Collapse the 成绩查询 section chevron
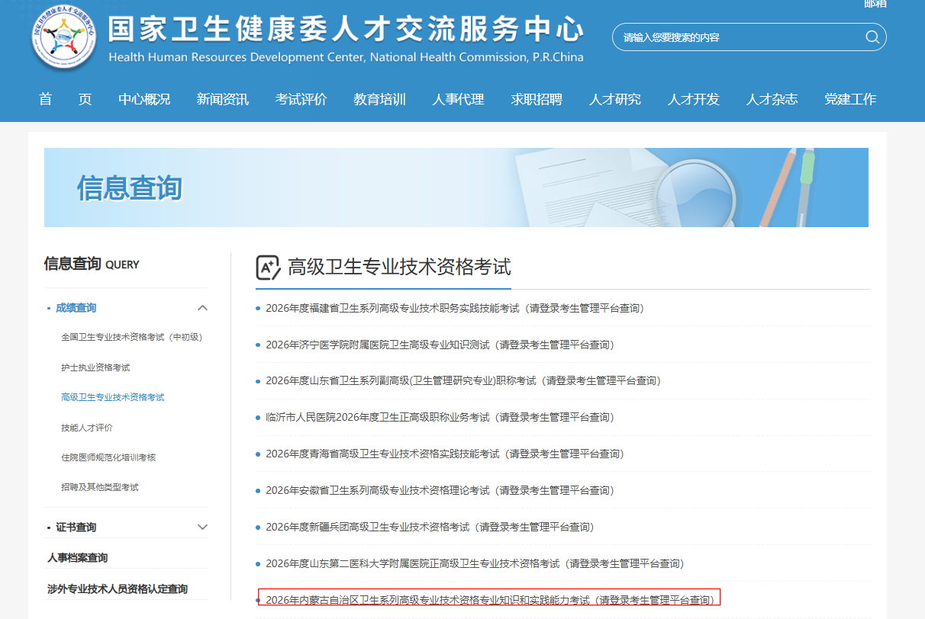The width and height of the screenshot is (925, 619). click(x=202, y=308)
